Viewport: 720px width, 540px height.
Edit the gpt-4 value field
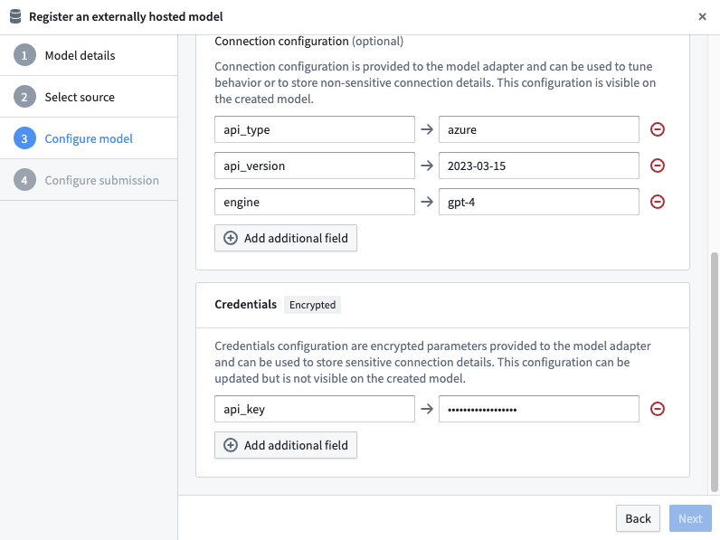[538, 202]
